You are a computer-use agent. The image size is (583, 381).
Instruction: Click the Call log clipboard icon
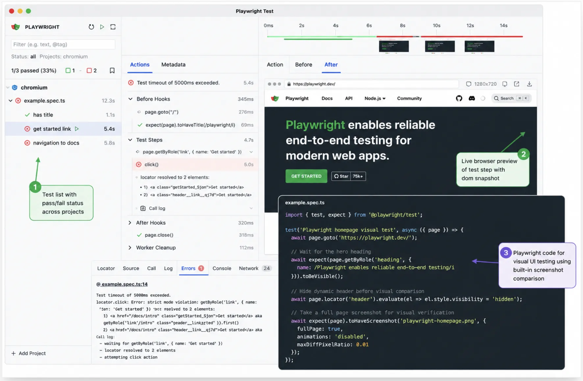point(143,208)
